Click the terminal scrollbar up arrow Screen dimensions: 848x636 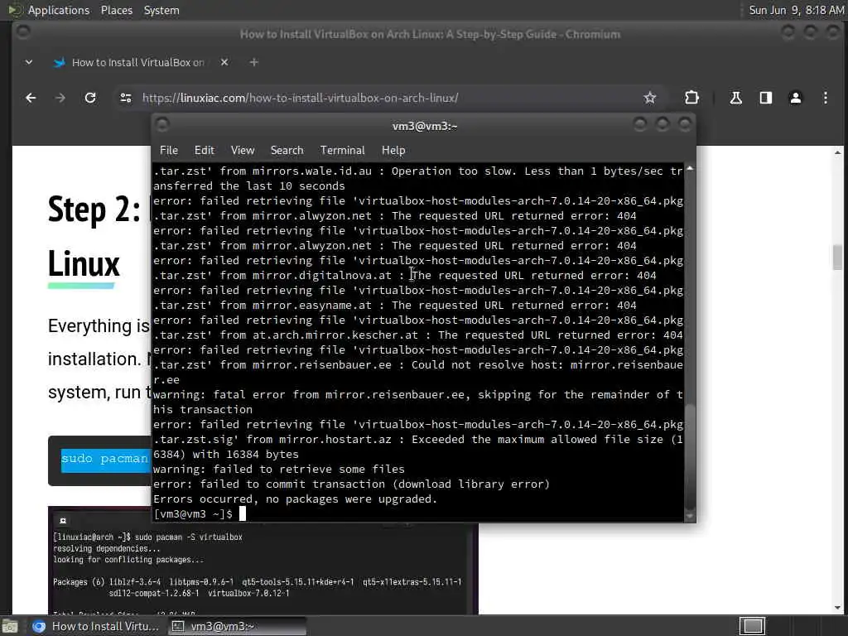690,169
